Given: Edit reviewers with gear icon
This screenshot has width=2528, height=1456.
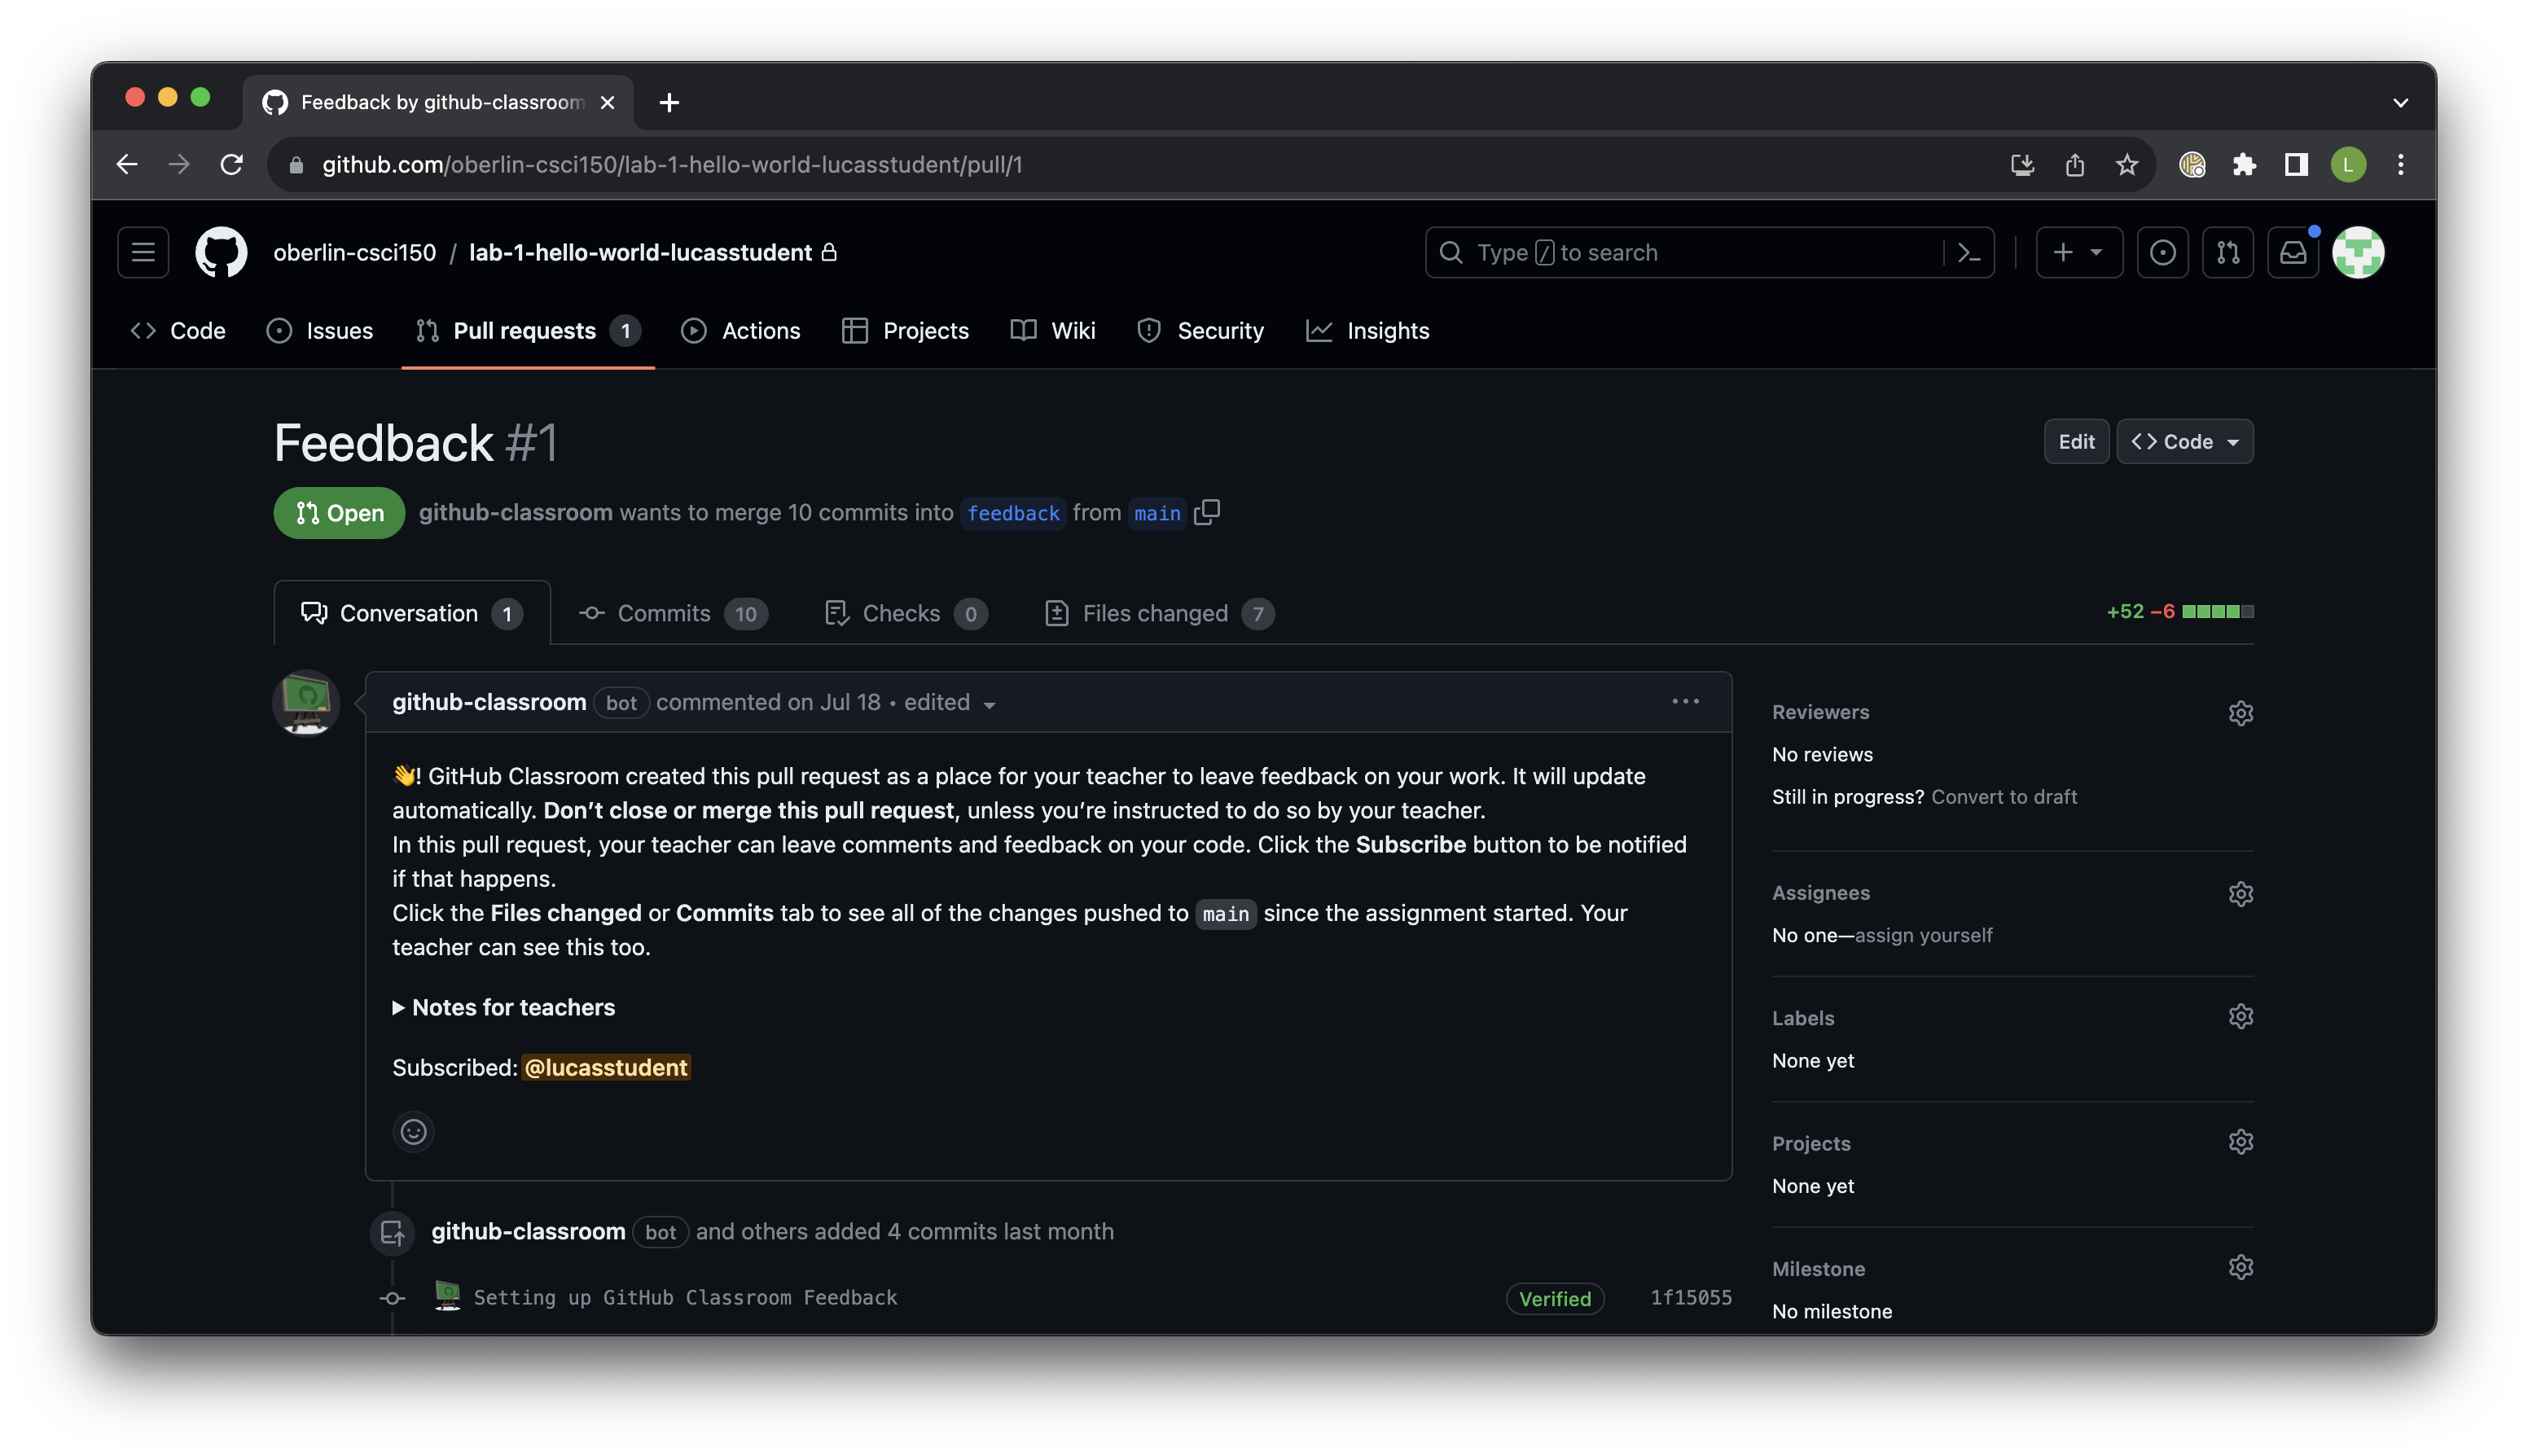Looking at the screenshot, I should [2240, 712].
